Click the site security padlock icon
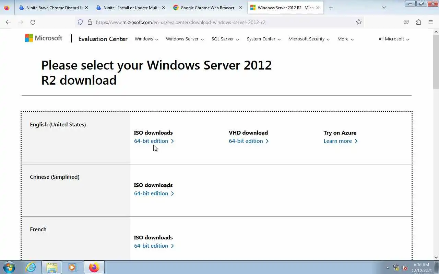The width and height of the screenshot is (439, 274). 90,22
